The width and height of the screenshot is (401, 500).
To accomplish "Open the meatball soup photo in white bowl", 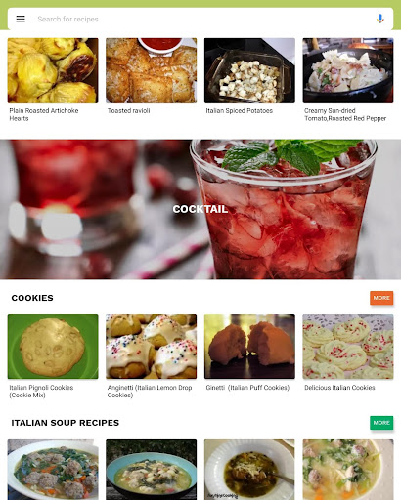I will click(53, 470).
